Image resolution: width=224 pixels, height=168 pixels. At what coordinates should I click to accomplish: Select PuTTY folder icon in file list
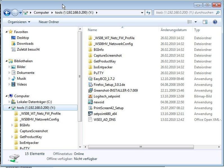click(90, 73)
